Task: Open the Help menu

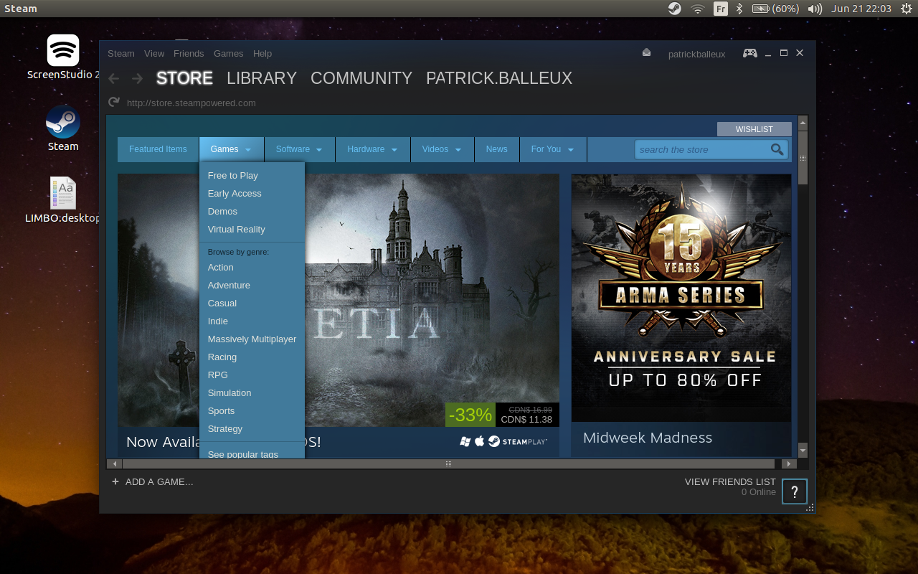Action: pyautogui.click(x=262, y=53)
